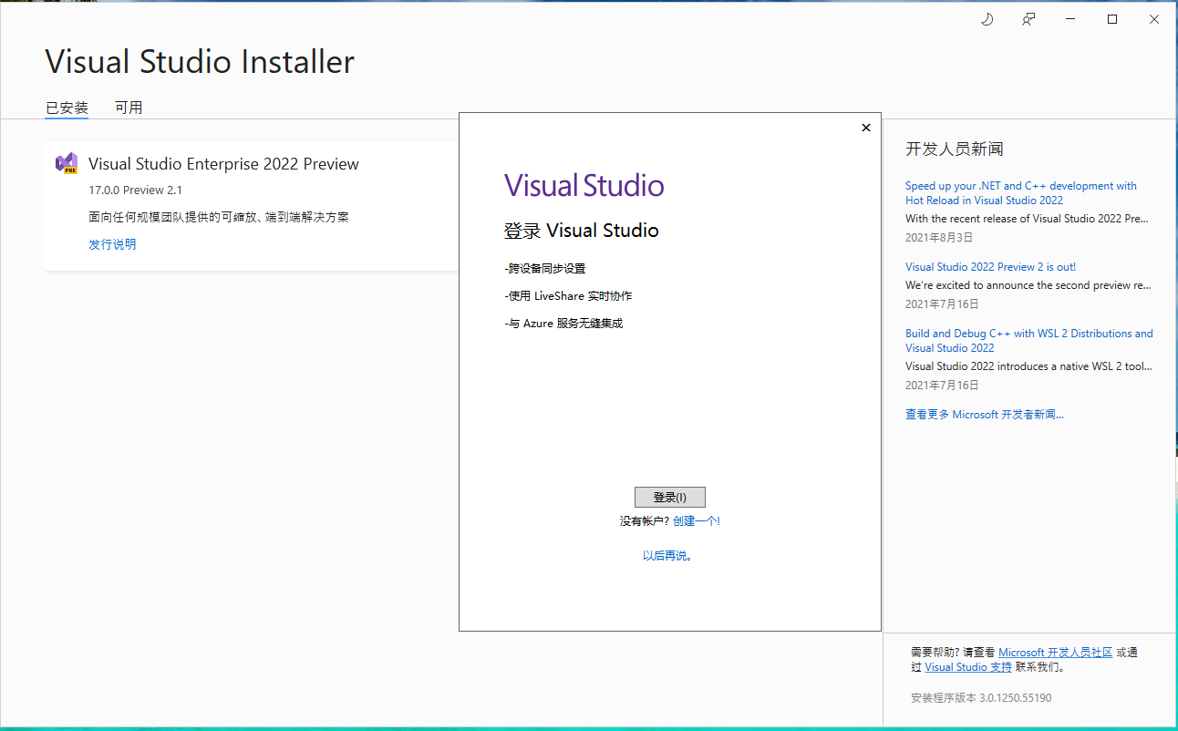The height and width of the screenshot is (731, 1178).
Task: Click the 安装程序版本 3.0.1250.55190 text
Action: point(981,698)
